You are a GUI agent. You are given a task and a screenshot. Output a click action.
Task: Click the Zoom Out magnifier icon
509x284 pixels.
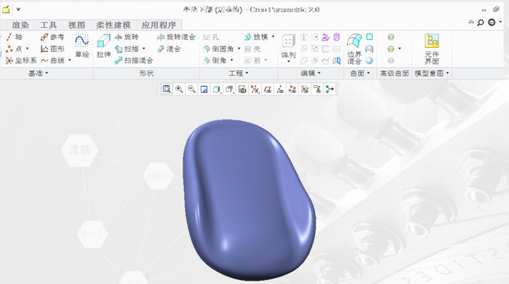(x=191, y=89)
